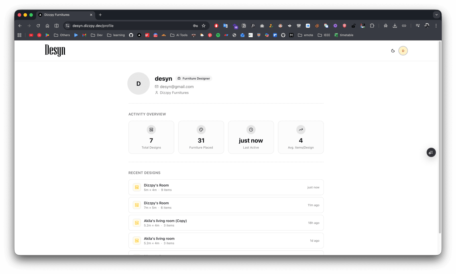This screenshot has height=274, width=456.
Task: Open the saved passwords key icon
Action: coord(195,26)
